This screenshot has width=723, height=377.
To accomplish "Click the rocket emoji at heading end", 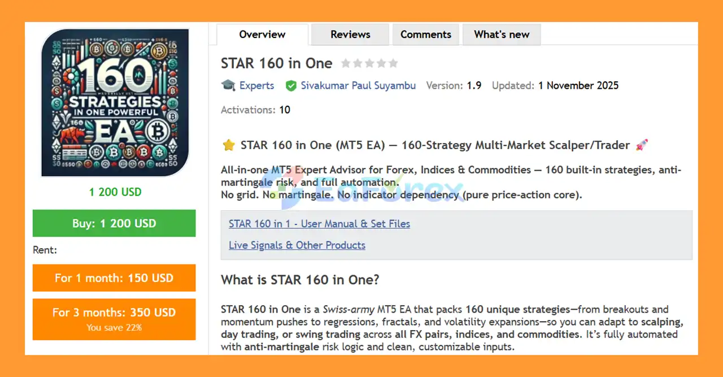I will point(641,145).
